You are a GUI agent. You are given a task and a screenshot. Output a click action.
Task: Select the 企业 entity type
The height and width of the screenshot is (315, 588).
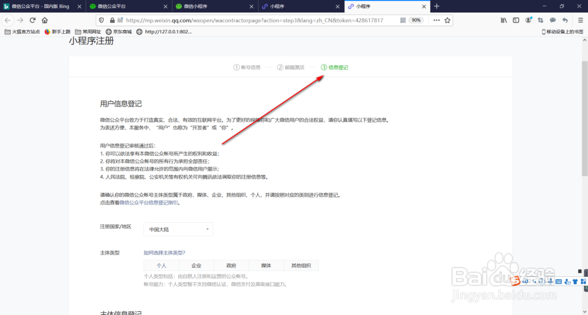coord(196,266)
